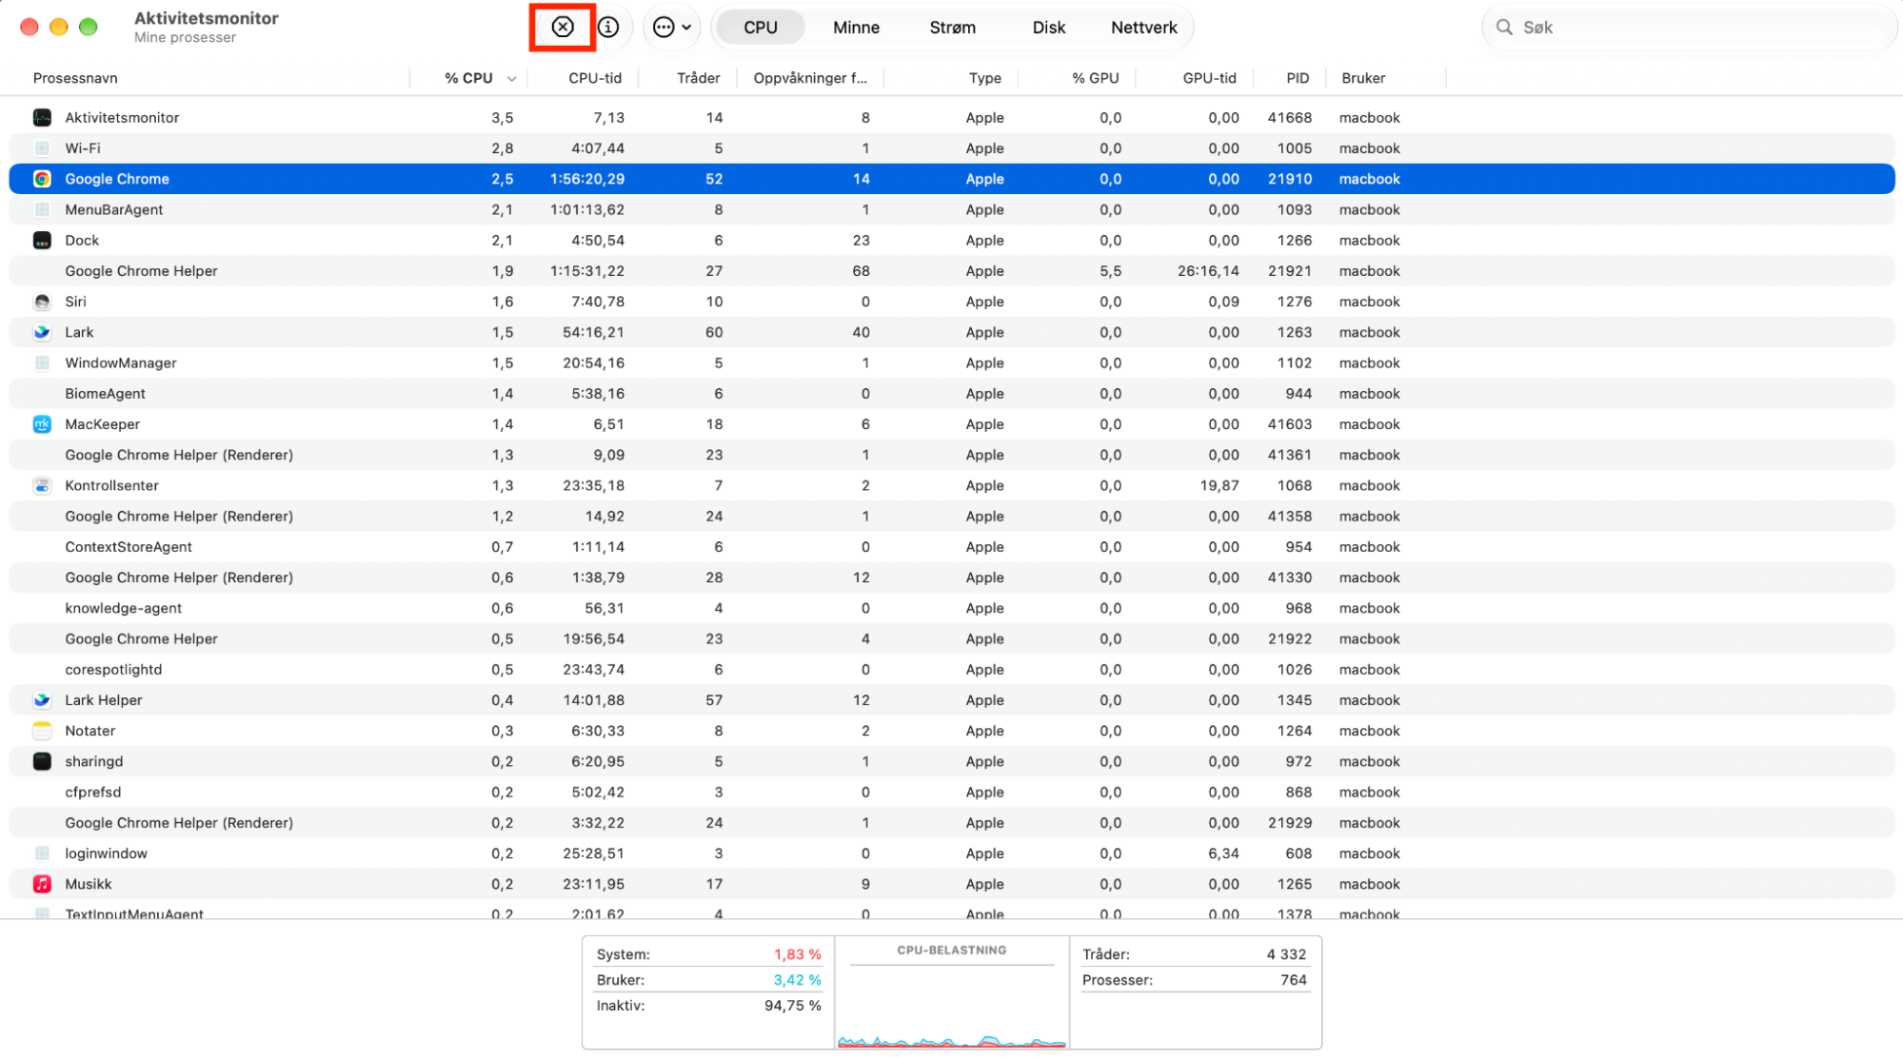1903x1059 pixels.
Task: Switch to the Minne tab
Action: pyautogui.click(x=856, y=27)
